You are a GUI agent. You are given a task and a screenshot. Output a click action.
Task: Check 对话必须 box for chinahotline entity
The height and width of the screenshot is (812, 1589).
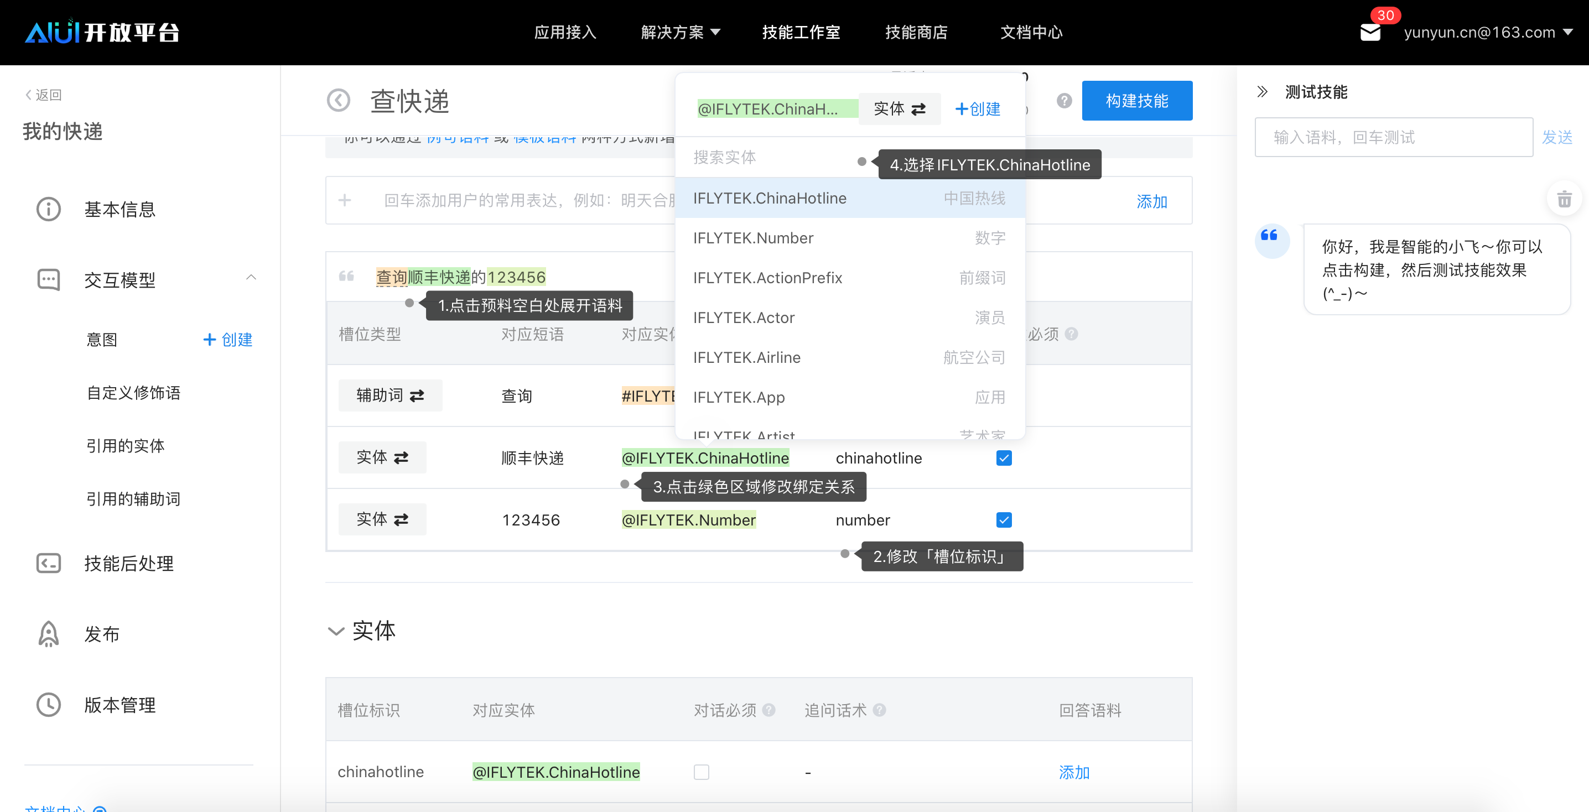pyautogui.click(x=702, y=772)
